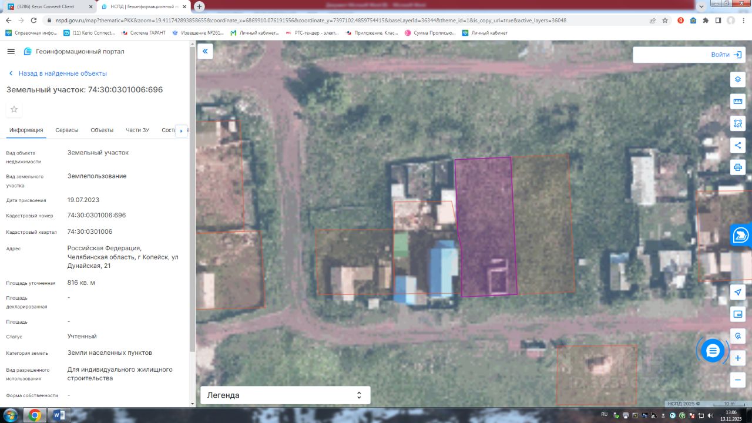Viewport: 752px width, 423px height.
Task: Go to my location on the map
Action: pyautogui.click(x=738, y=292)
